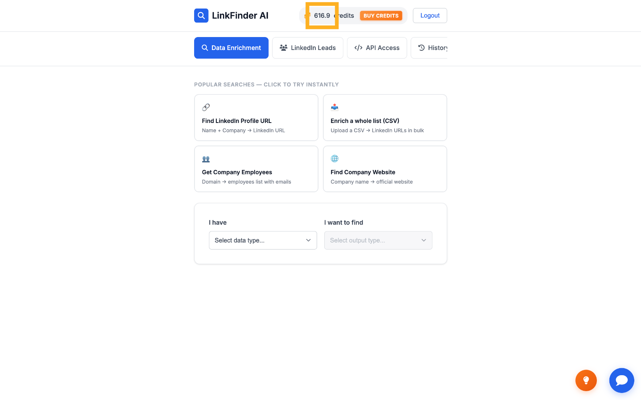
Task: Click the search icon in Data Enrichment tab
Action: [205, 48]
